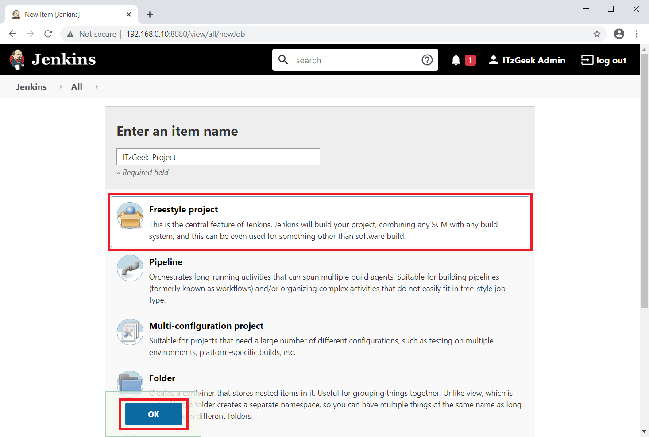Image resolution: width=649 pixels, height=437 pixels.
Task: Expand the All breadcrumb arrow menu
Action: (x=97, y=87)
